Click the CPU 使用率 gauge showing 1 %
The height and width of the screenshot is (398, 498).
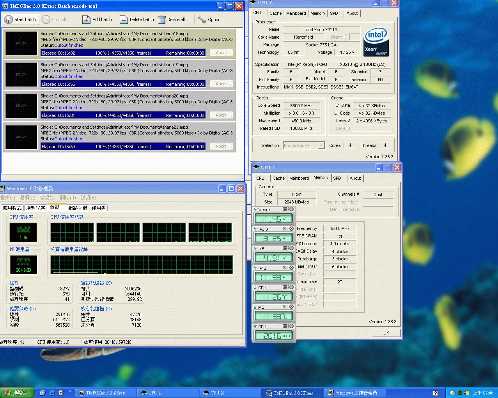click(23, 232)
